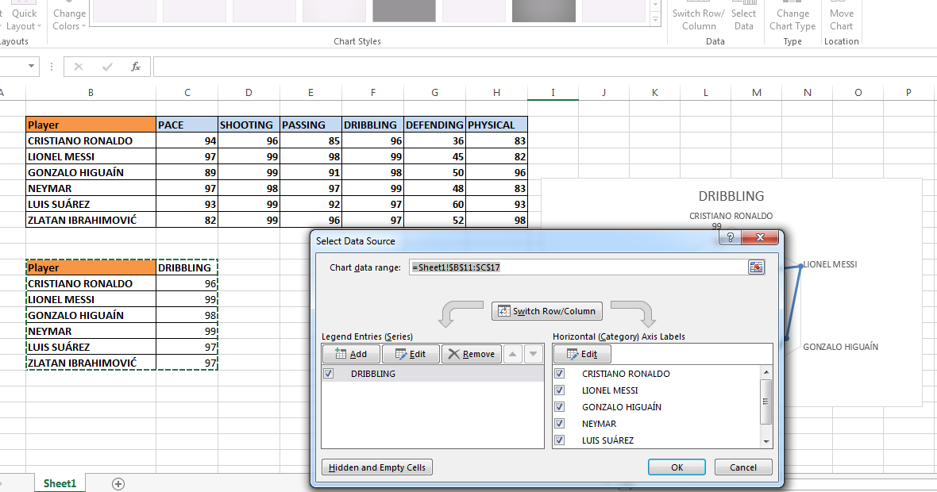937x492 pixels.
Task: Select the PHYSICAL header cell
Action: point(496,125)
